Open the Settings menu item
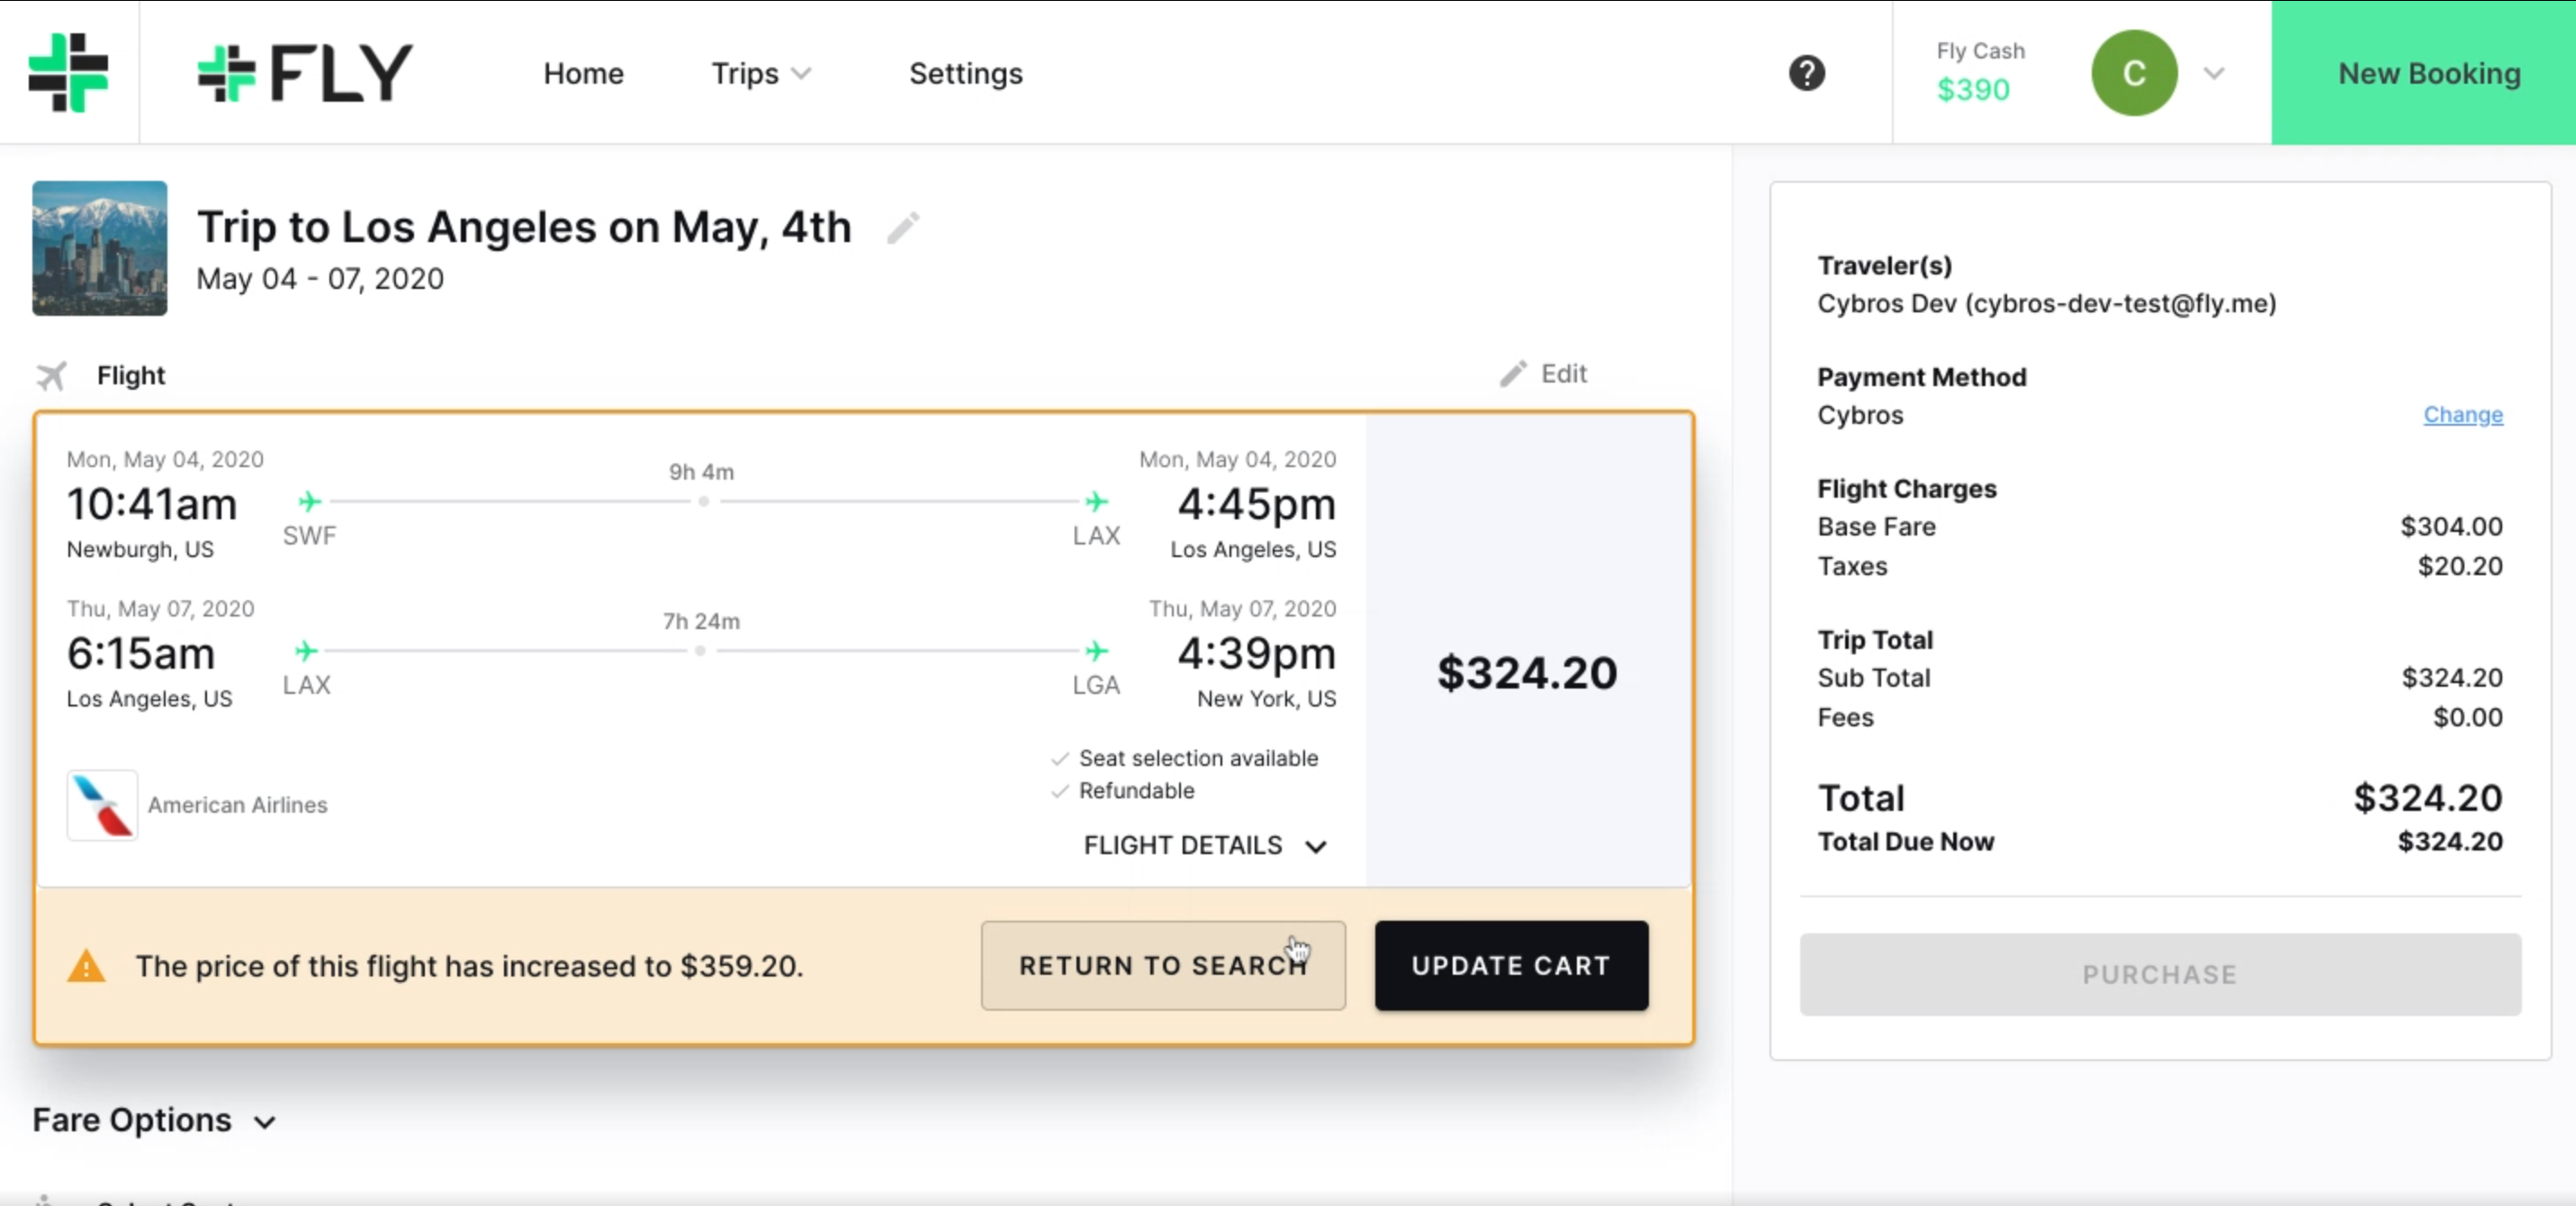2576x1206 pixels. pos(965,73)
